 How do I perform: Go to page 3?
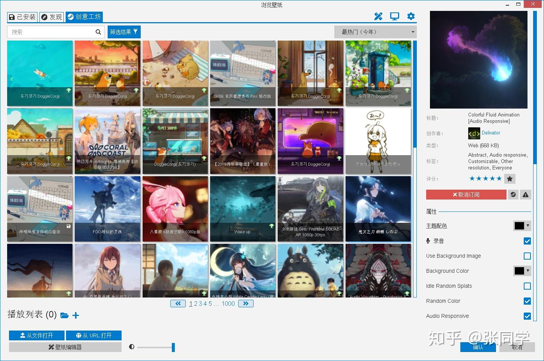[x=200, y=304]
